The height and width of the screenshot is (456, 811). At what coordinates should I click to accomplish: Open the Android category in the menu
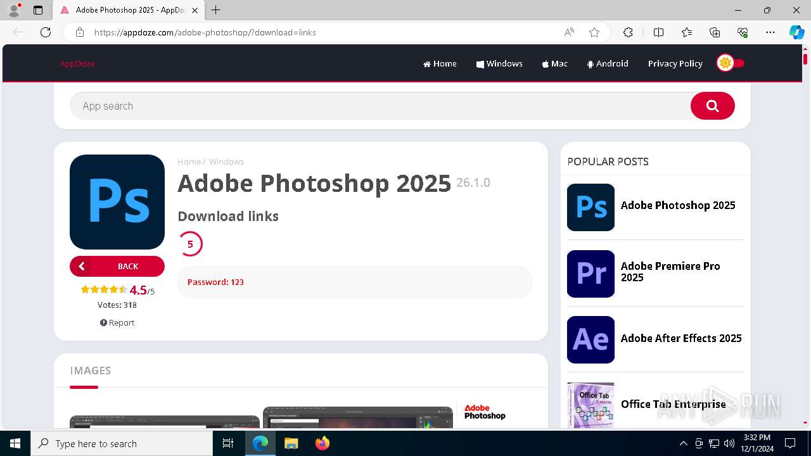[x=608, y=63]
